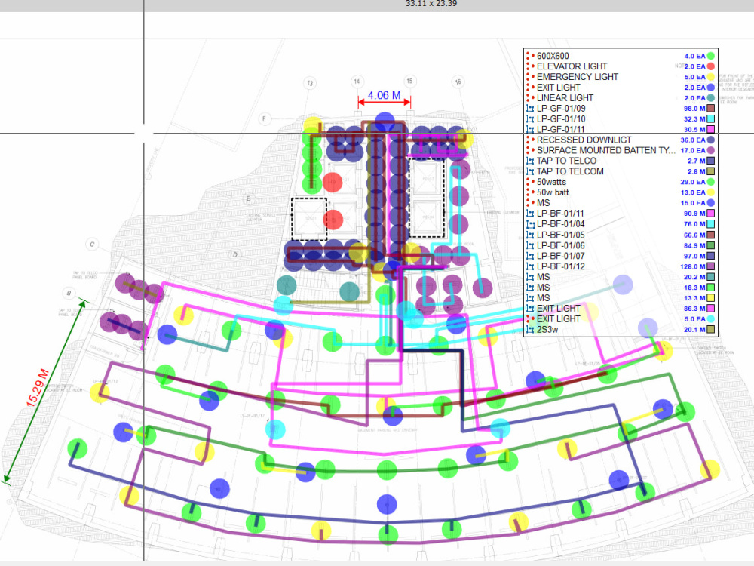Select the LP-GF-01/11 legend label
This screenshot has width=754, height=566.
[x=561, y=129]
